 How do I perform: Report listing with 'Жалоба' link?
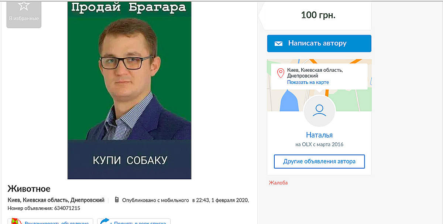point(278,183)
